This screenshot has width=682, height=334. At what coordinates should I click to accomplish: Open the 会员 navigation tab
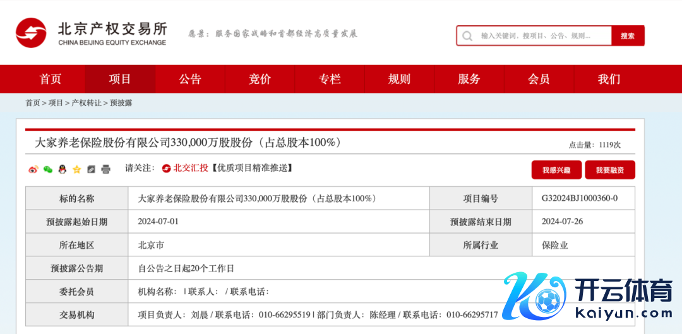tap(539, 79)
